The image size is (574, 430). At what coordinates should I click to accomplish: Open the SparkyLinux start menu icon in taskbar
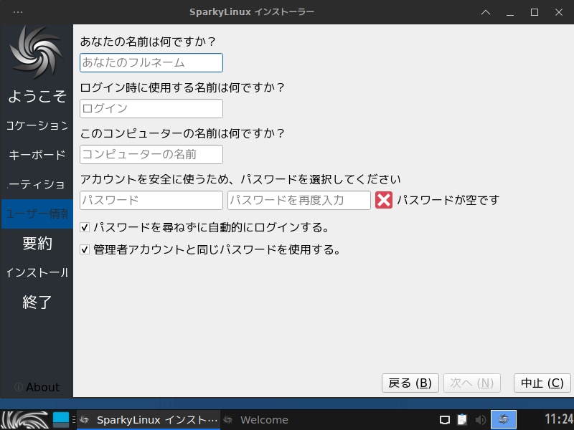(x=25, y=420)
